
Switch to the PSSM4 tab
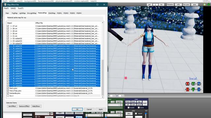tap(79, 13)
